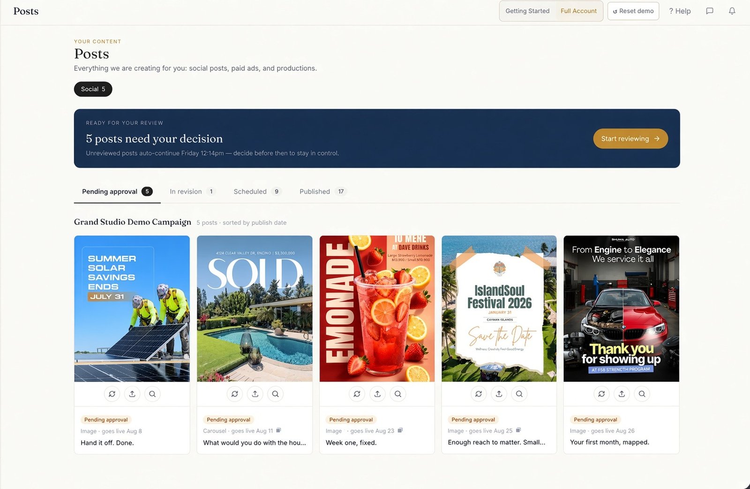Switch to Full Account mode
The width and height of the screenshot is (750, 489).
click(578, 11)
